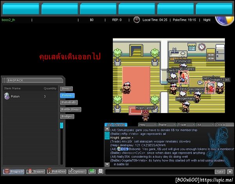Switch to the Trade chat tab
This screenshot has height=184, width=235.
pos(184,125)
